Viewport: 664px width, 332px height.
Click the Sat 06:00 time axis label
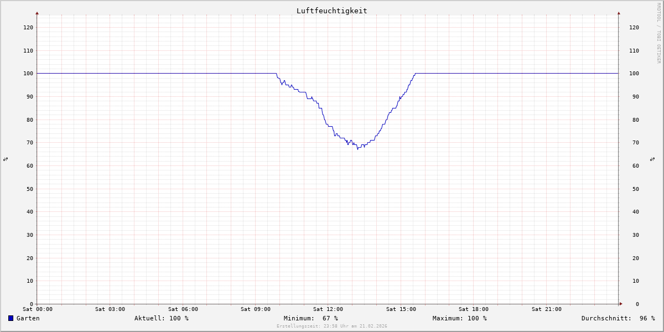pos(183,309)
